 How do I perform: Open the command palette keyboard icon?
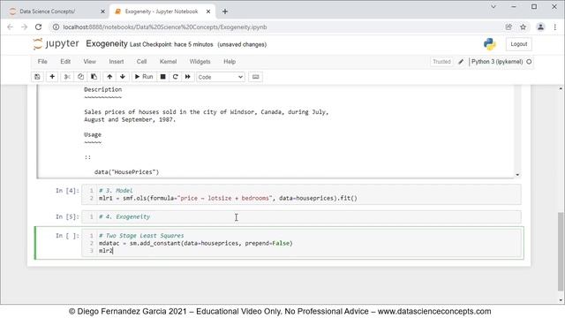(255, 77)
